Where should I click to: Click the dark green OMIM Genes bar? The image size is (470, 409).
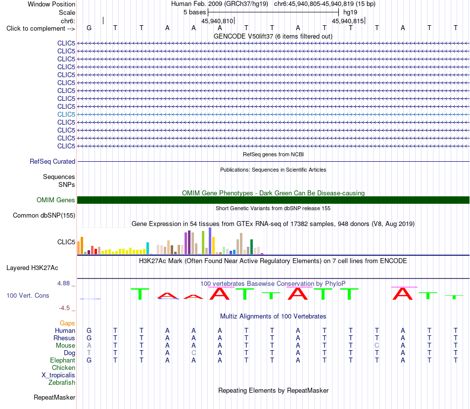pos(273,200)
